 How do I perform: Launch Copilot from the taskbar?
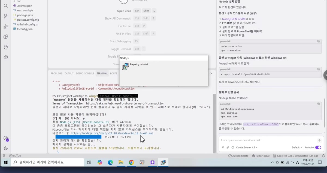coord(100,162)
